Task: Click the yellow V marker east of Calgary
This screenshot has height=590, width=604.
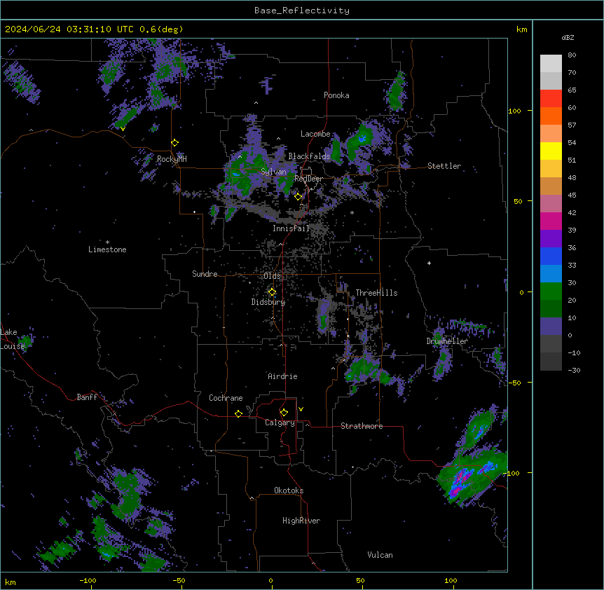Action: [x=301, y=409]
